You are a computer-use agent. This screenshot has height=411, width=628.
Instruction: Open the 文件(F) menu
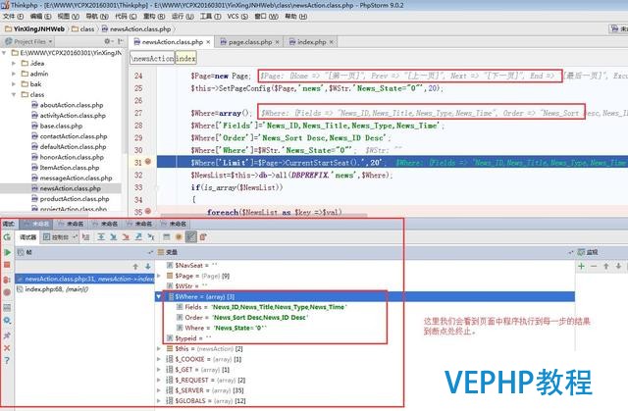point(14,17)
